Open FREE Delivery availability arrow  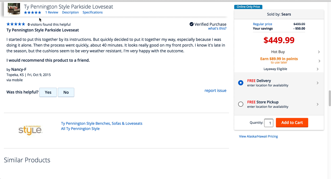[318, 83]
